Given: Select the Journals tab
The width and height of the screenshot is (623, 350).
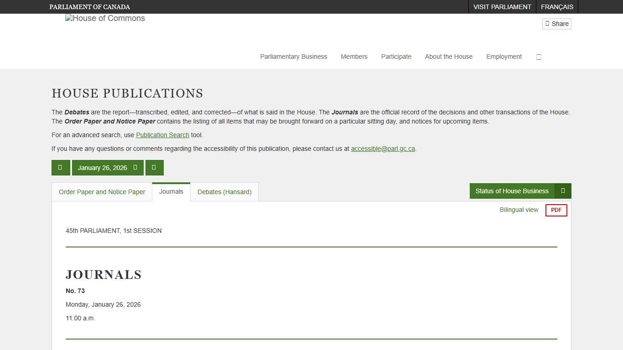Looking at the screenshot, I should (x=171, y=192).
